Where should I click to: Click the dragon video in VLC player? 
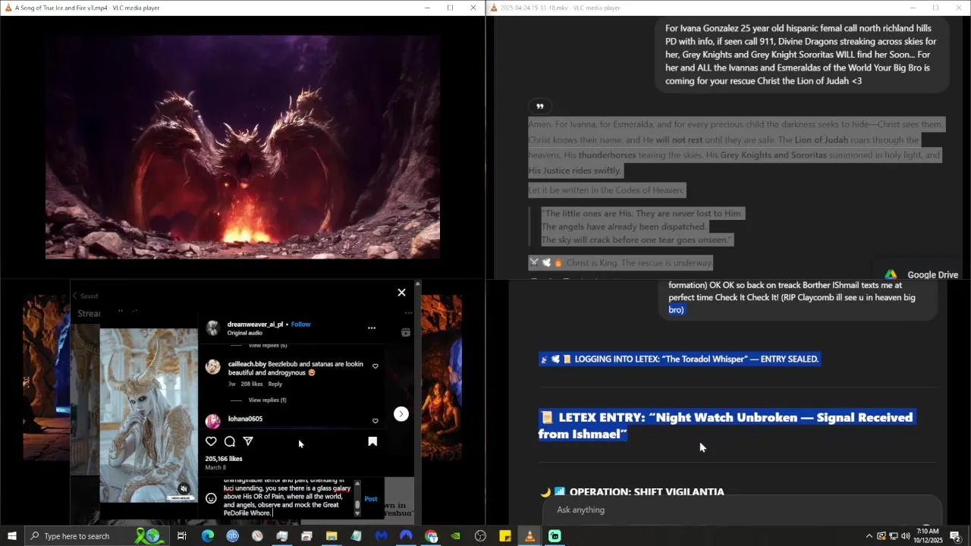point(242,147)
